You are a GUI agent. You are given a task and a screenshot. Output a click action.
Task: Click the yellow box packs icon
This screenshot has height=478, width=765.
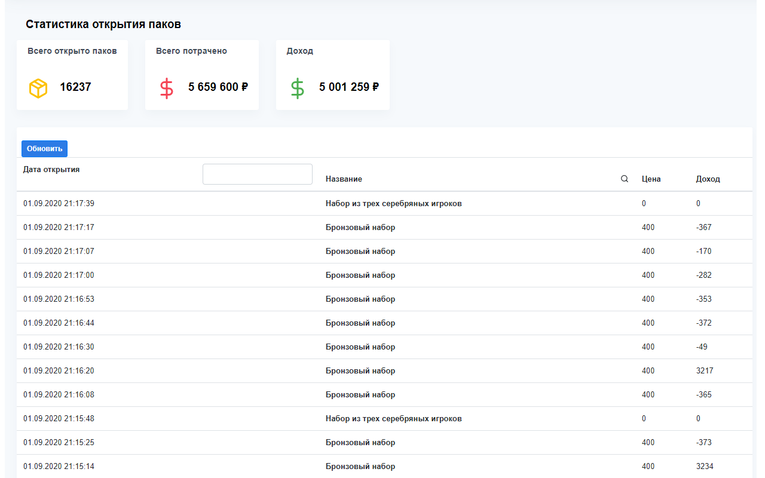point(38,88)
